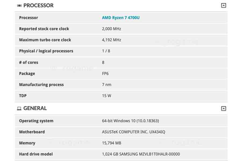The height and width of the screenshot is (161, 242).
Task: Click the 15,794 MB memory value
Action: point(111,143)
